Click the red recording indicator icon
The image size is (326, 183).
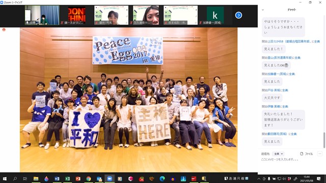(x=4, y=29)
